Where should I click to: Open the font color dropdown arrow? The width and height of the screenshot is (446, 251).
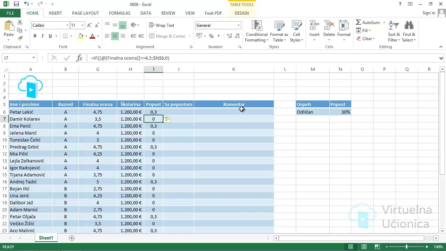click(x=98, y=36)
